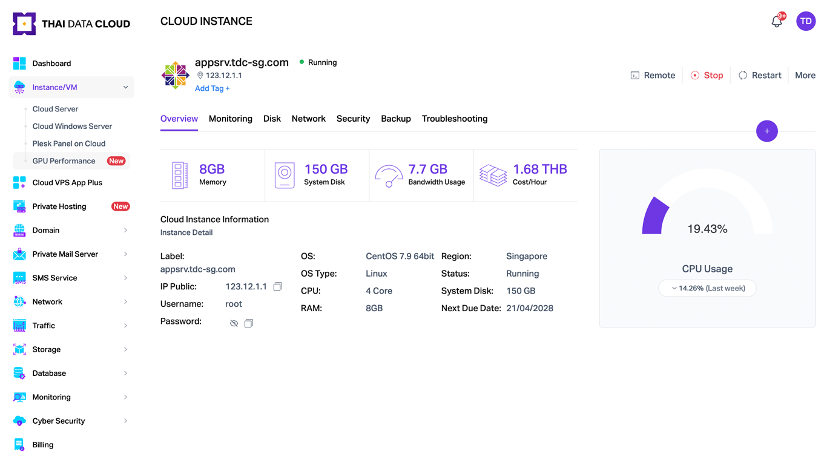Open the TD user avatar menu
Viewport: 827px width, 457px height.
click(x=806, y=21)
